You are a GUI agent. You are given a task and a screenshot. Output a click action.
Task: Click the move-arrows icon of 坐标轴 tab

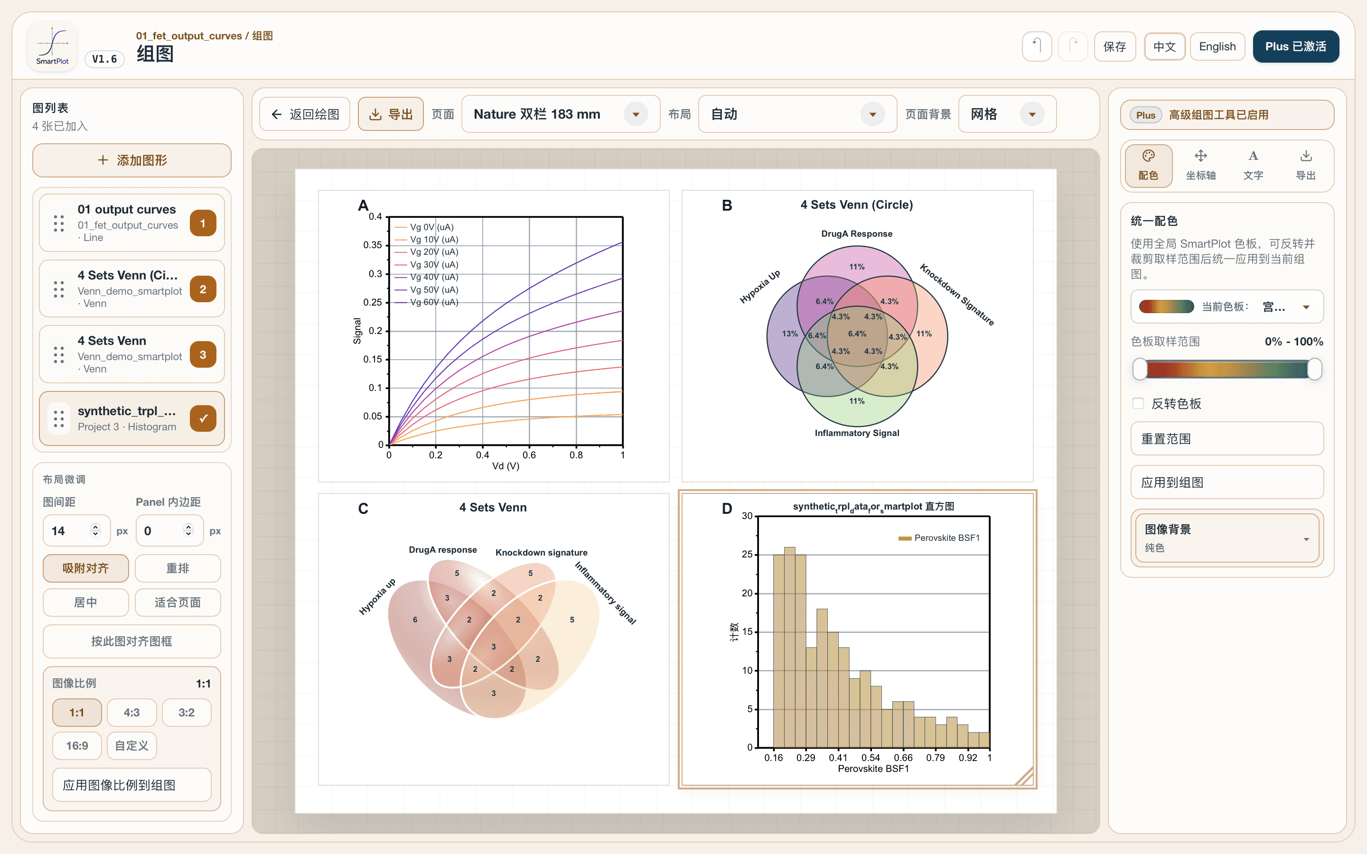click(1201, 156)
